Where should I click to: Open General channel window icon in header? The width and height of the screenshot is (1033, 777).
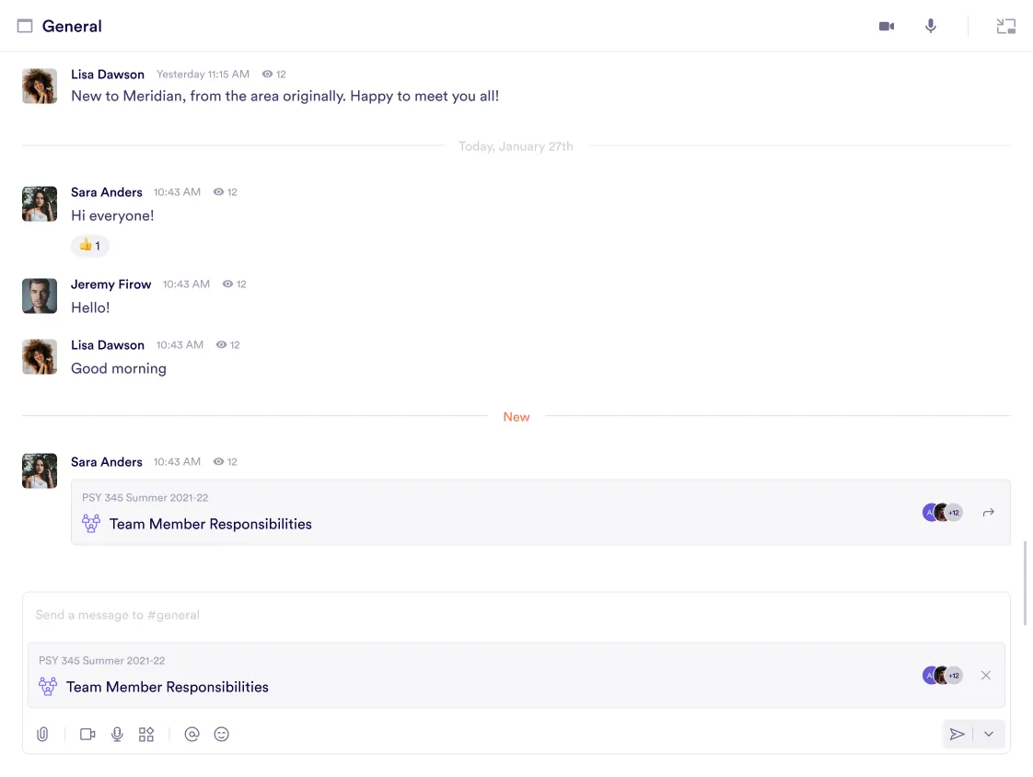(x=25, y=27)
